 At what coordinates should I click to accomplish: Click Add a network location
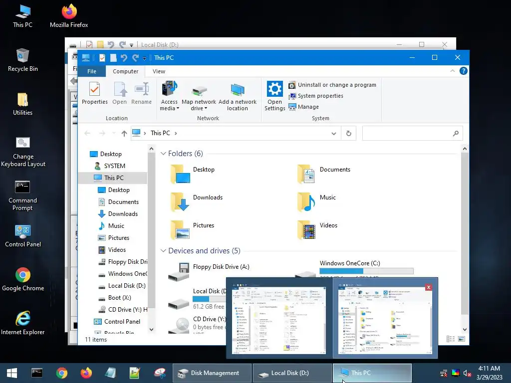237,96
